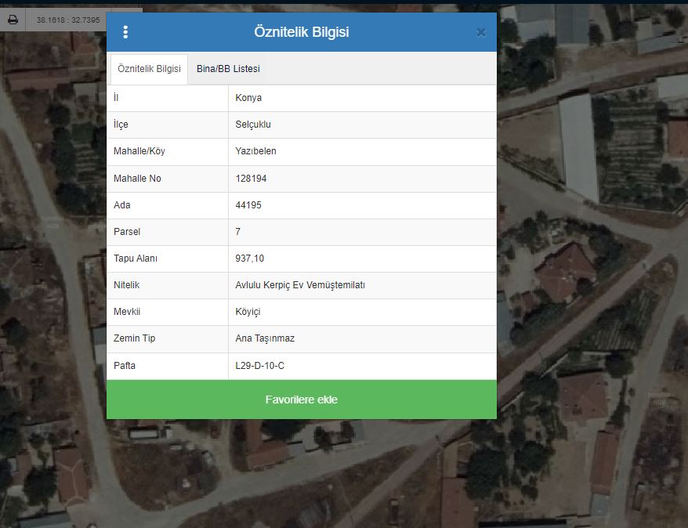
Task: Click the Ada value 44195
Action: coord(248,205)
